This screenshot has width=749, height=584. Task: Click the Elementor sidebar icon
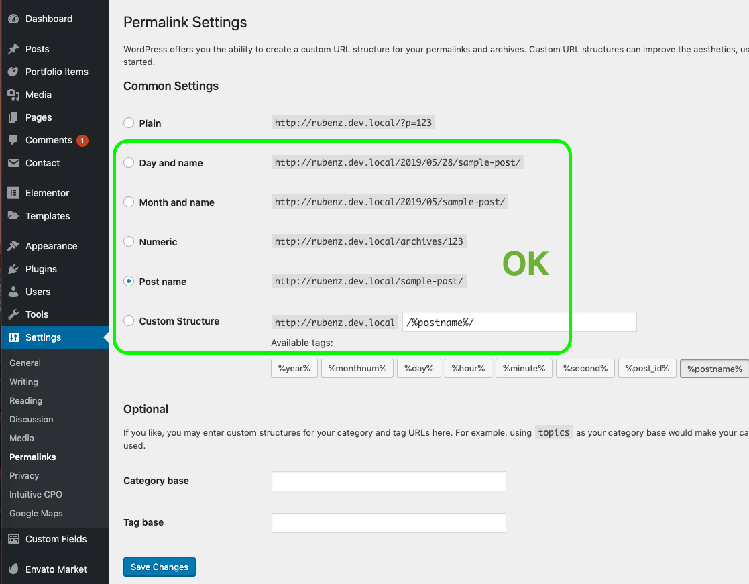pos(13,193)
